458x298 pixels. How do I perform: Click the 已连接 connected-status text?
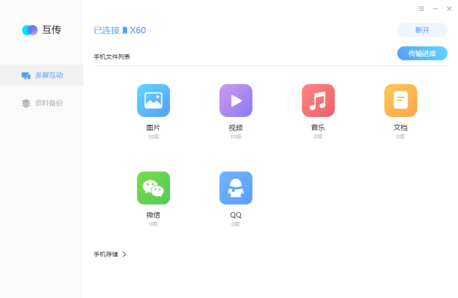106,30
